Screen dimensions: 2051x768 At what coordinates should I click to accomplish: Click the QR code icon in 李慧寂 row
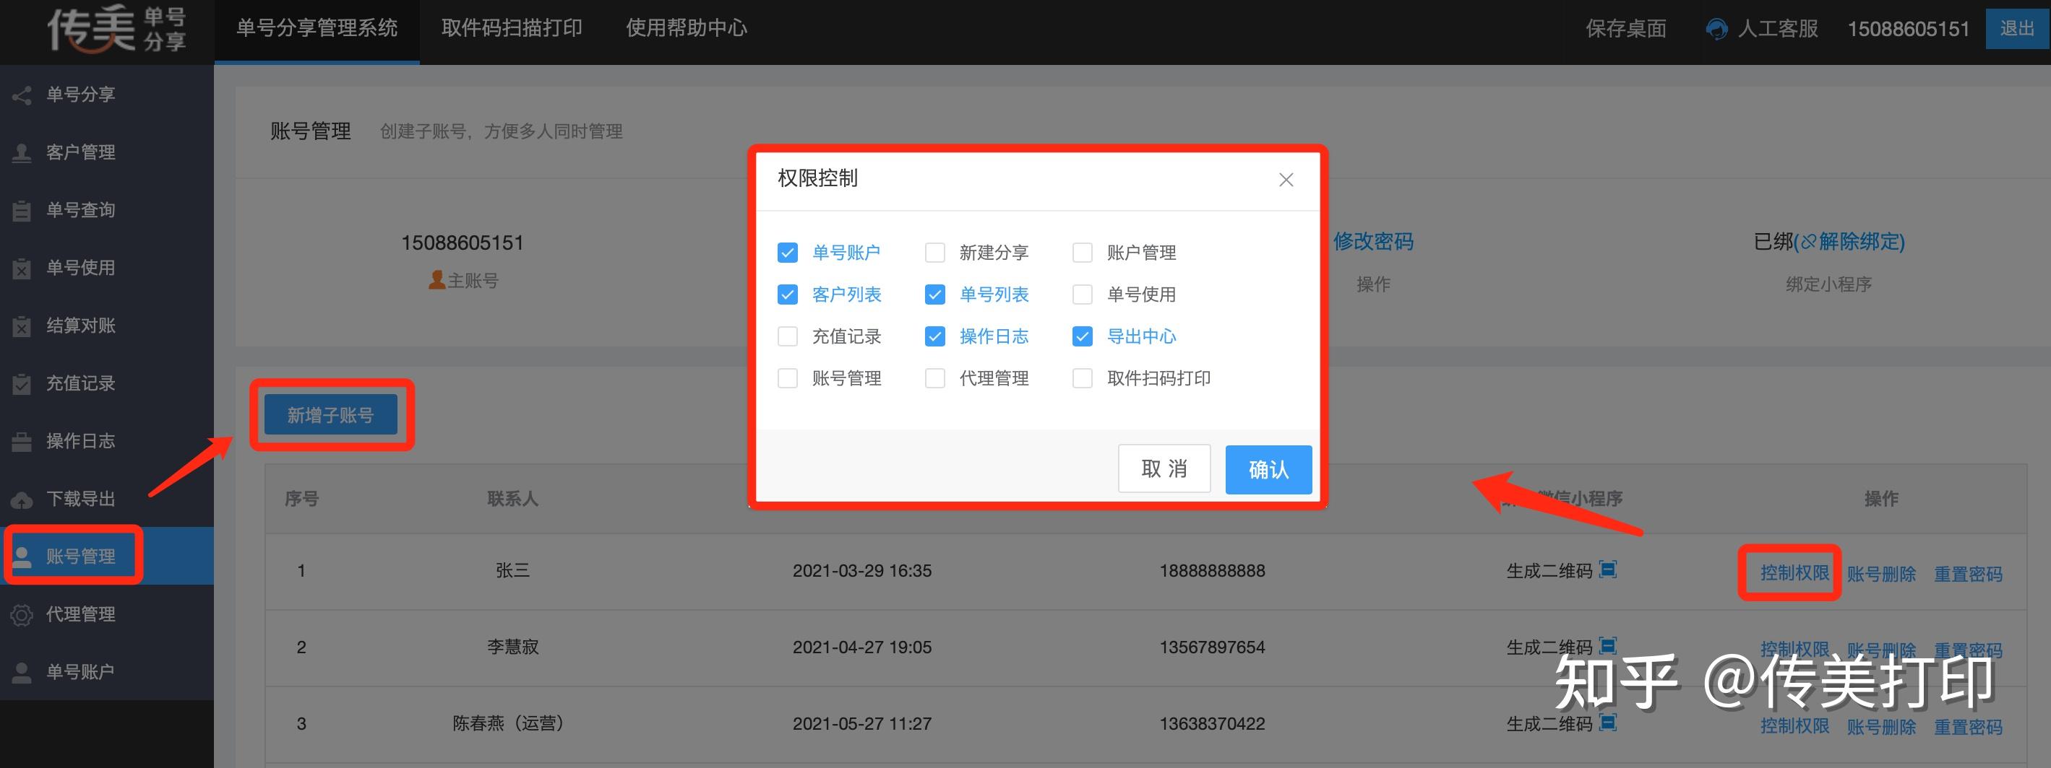(1607, 644)
